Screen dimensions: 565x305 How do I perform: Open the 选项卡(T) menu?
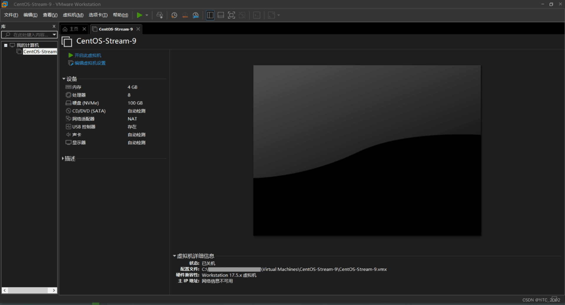click(98, 15)
